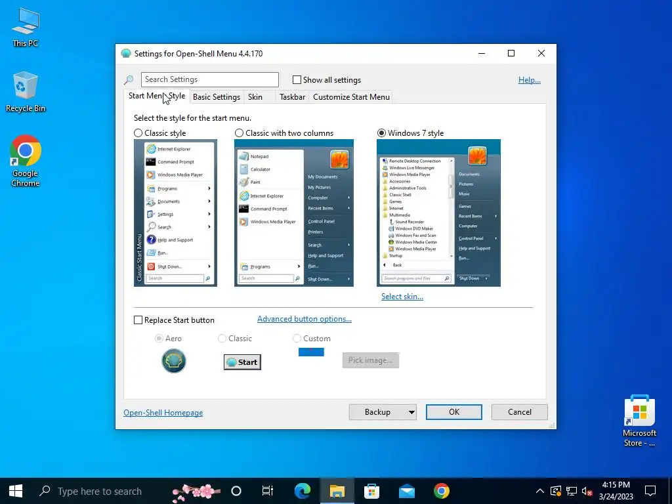Open the Backup dropdown arrow

click(411, 412)
